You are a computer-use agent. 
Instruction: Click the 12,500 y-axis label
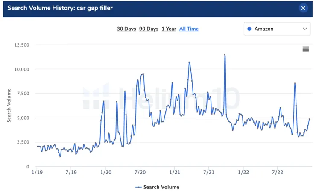pos(21,44)
